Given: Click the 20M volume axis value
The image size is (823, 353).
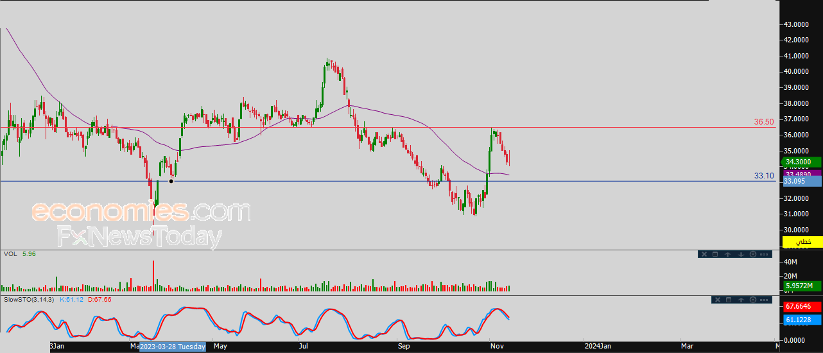Looking at the screenshot, I should [790, 275].
